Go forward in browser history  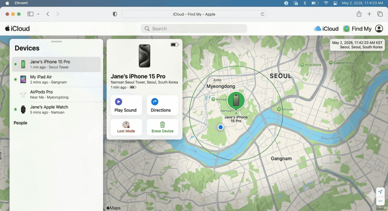point(58,14)
